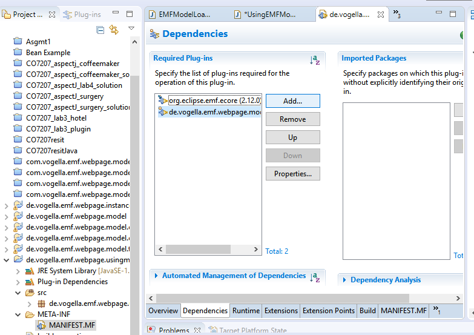This screenshot has height=335, width=474.
Task: Click the src folder icon
Action: [x=30, y=293]
